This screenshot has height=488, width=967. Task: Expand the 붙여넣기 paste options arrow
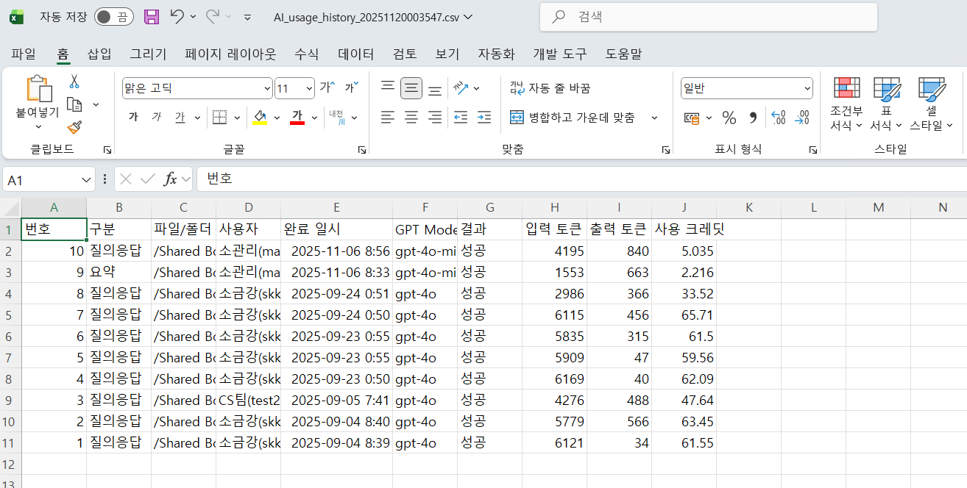coord(38,127)
